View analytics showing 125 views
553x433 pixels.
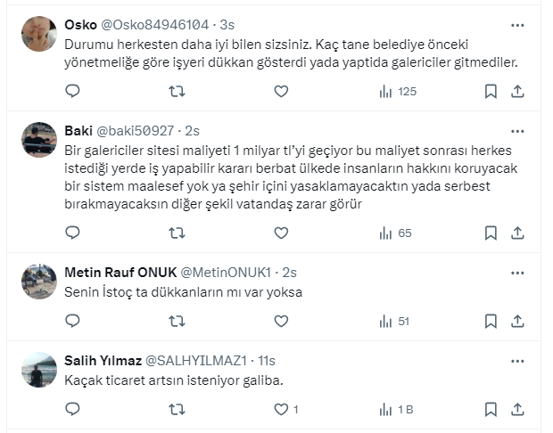pos(397,91)
